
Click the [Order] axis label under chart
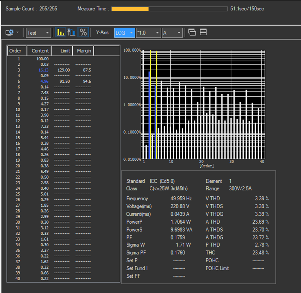click(207, 166)
